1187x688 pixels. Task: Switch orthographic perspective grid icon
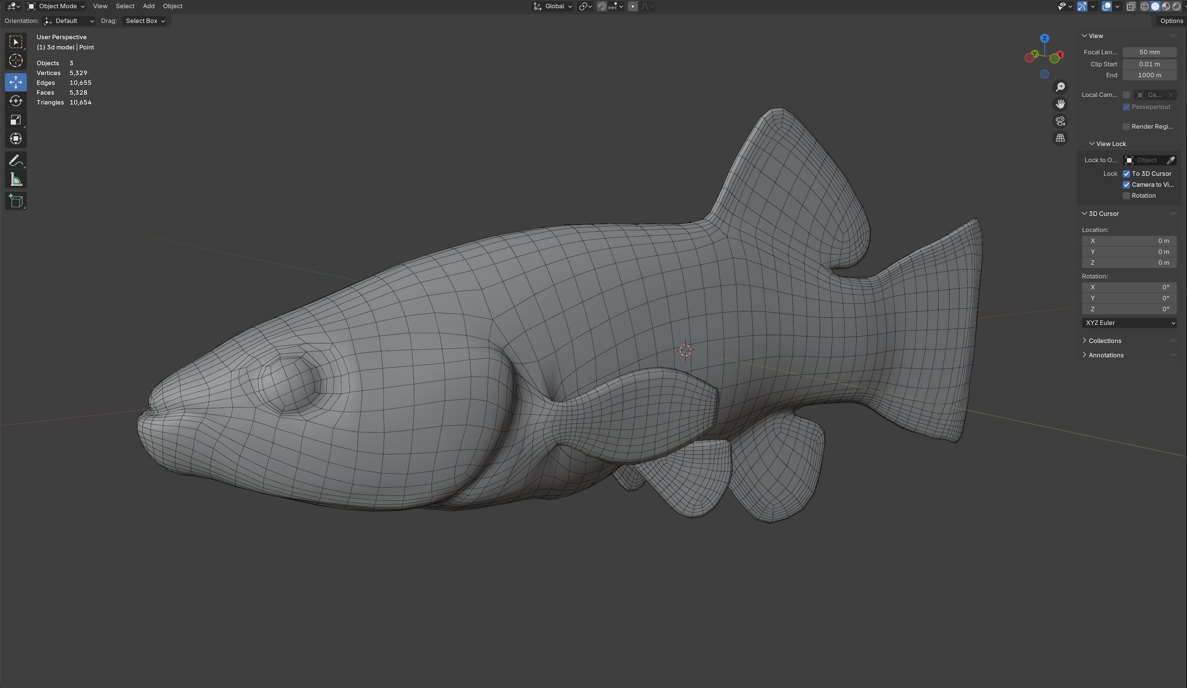[x=1060, y=138]
